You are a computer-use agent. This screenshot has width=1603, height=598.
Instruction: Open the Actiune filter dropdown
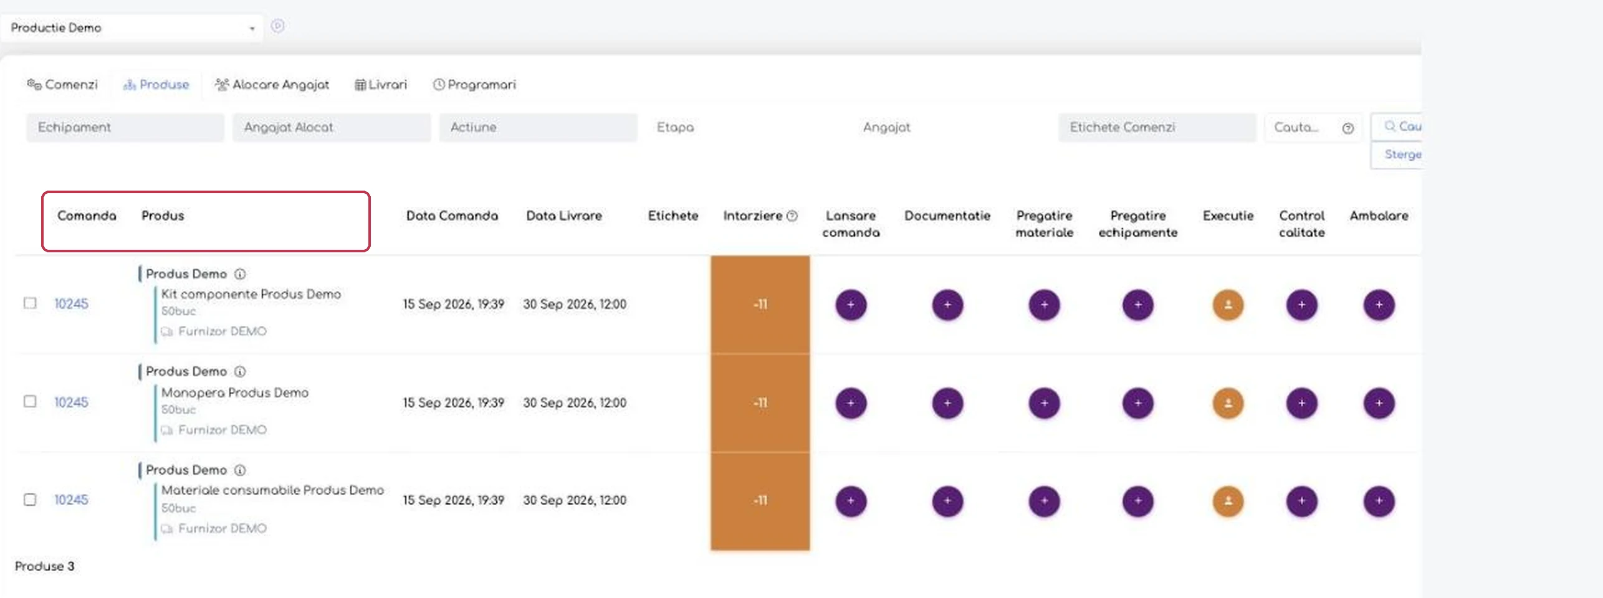coord(538,128)
